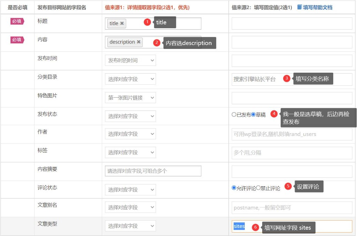Open the 分类目录 field selection dropdown

130,79
